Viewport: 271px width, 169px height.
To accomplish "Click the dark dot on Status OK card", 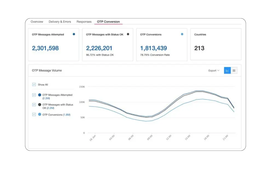I will pos(128,34).
